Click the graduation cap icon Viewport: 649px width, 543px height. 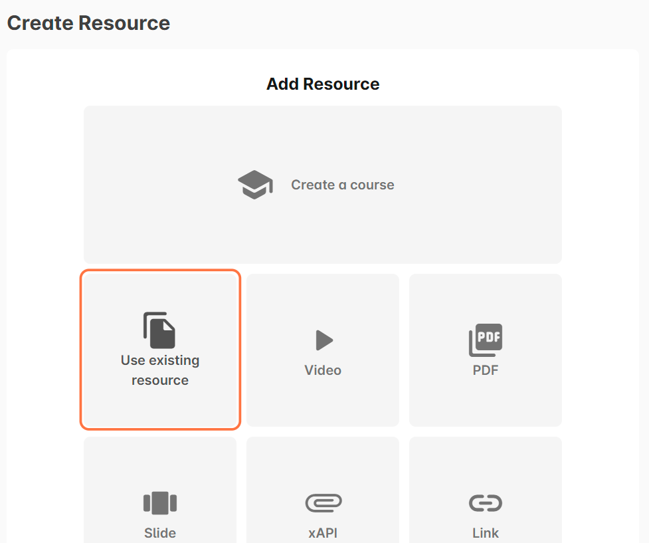pos(255,185)
